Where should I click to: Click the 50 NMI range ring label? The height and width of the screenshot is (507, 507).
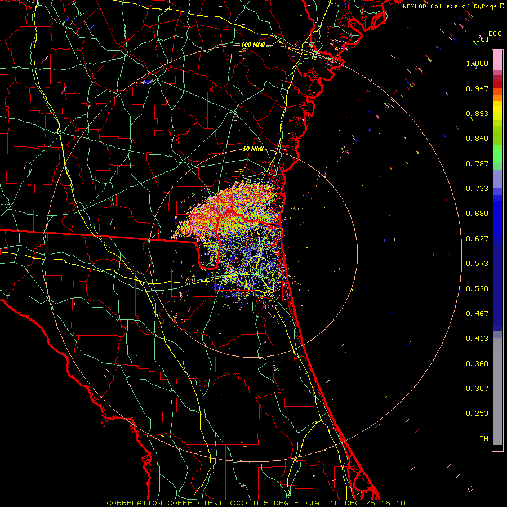pos(253,149)
